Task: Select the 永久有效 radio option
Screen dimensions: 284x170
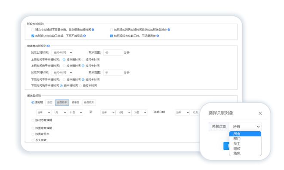Action: (33, 140)
